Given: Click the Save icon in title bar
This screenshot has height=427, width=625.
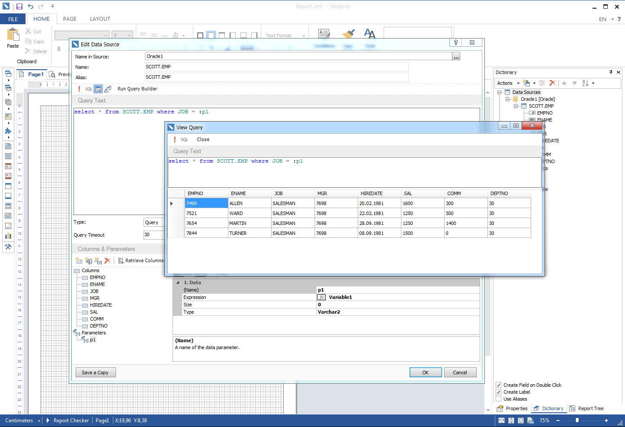Looking at the screenshot, I should pyautogui.click(x=19, y=6).
